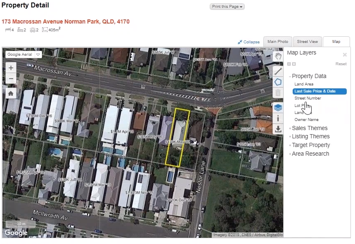This screenshot has height=244, width=355.
Task: Toggle the Street Number map layer
Action: tap(308, 98)
